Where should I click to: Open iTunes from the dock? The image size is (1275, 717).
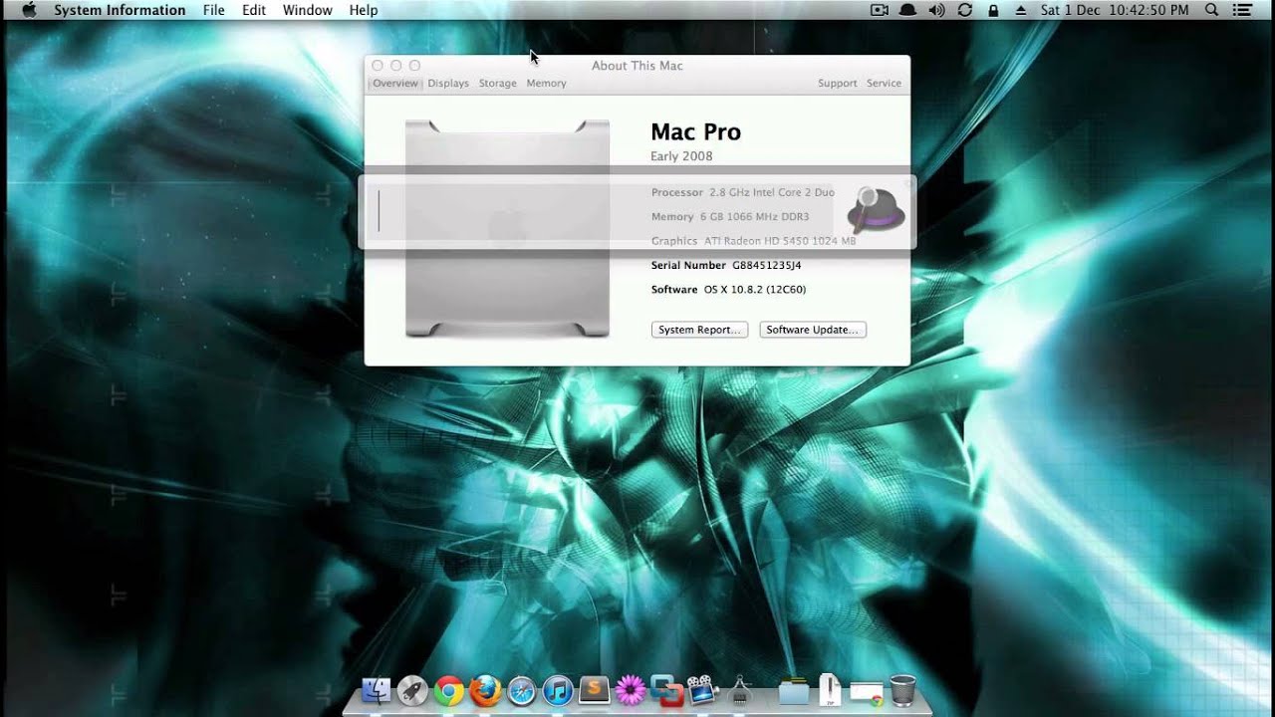tap(558, 690)
